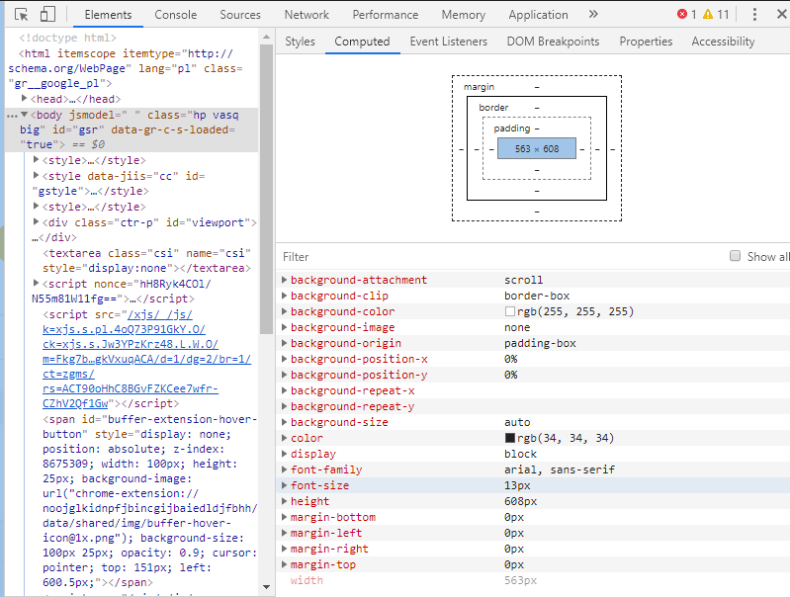Expand the background-attachment property
Viewport: 790px width, 597px height.
[284, 280]
